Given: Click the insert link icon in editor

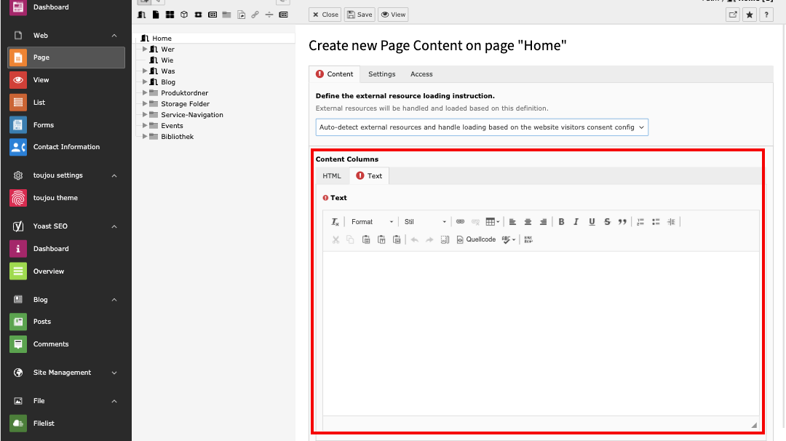Looking at the screenshot, I should point(460,222).
